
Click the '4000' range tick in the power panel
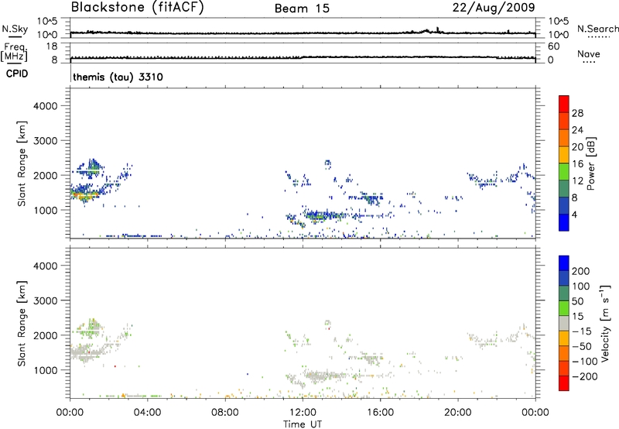point(46,106)
